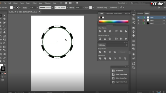Click the black swatch in Color panel
The image size is (166, 93).
coord(101,18)
